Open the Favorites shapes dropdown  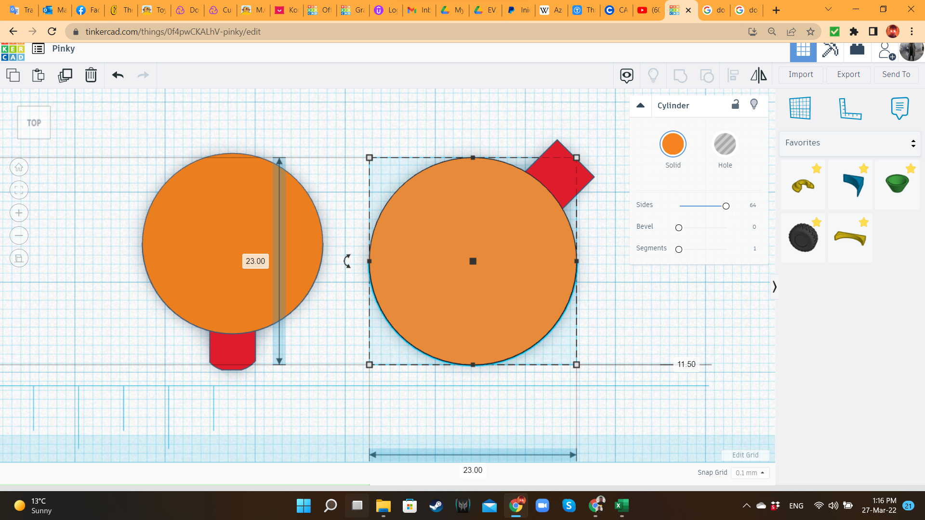tap(849, 143)
